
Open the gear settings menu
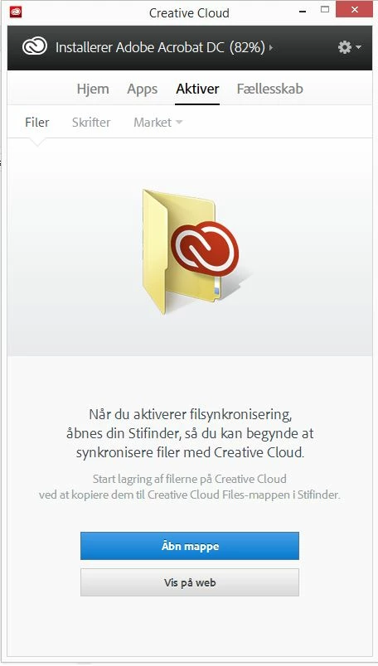click(350, 47)
